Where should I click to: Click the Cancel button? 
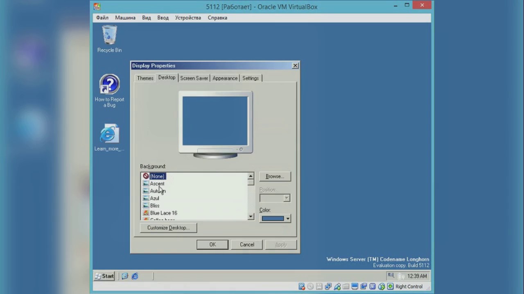[x=247, y=245]
